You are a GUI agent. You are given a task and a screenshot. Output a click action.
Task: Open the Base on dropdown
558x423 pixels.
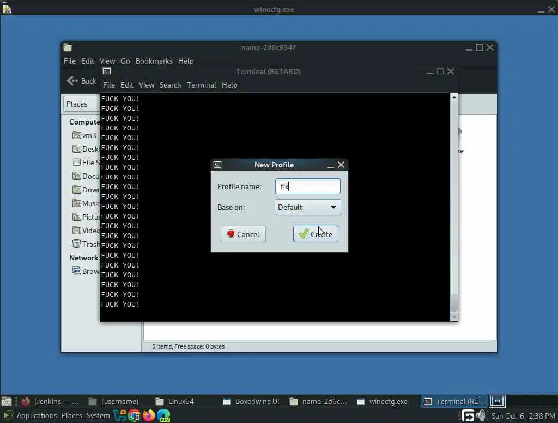pyautogui.click(x=307, y=207)
